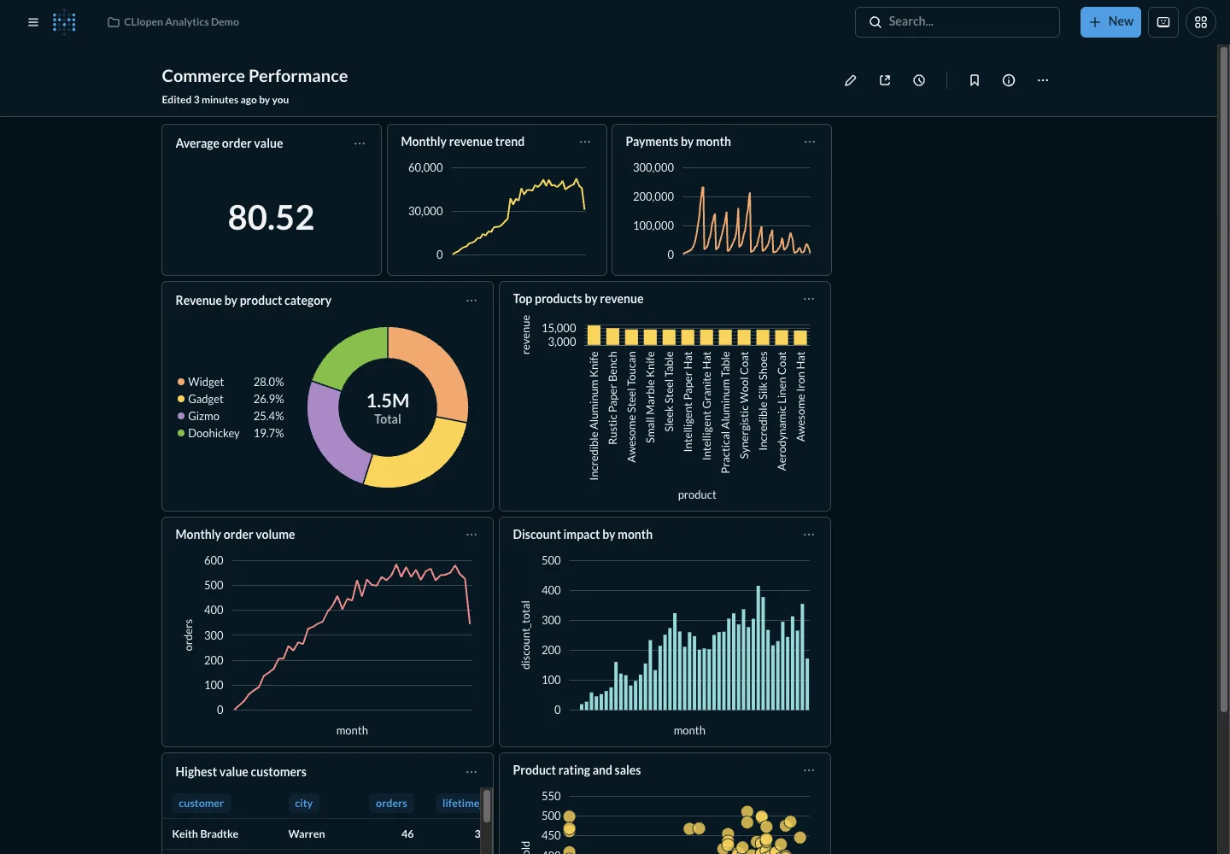Click the Commerce Performance dashboard title
1230x854 pixels.
click(255, 76)
